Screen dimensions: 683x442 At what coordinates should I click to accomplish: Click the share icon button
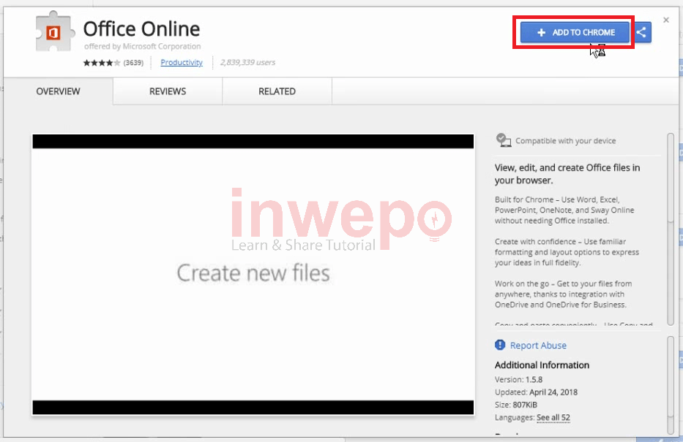tap(641, 32)
